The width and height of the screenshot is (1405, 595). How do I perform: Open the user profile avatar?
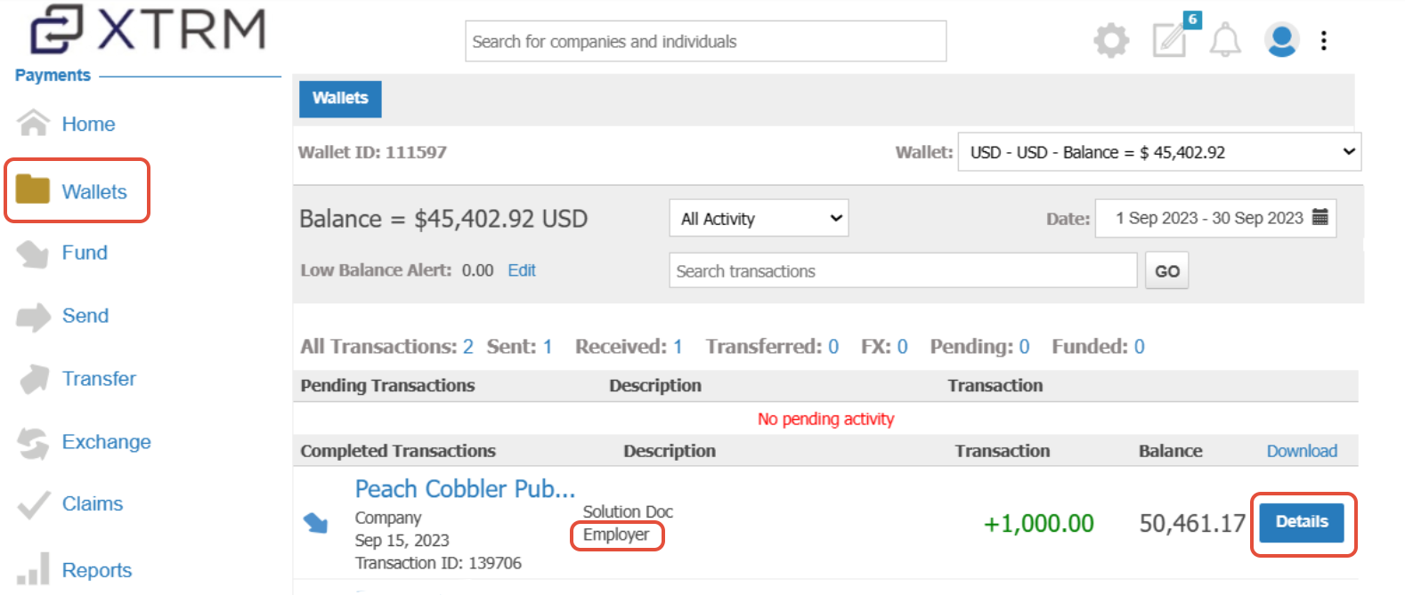click(x=1281, y=40)
